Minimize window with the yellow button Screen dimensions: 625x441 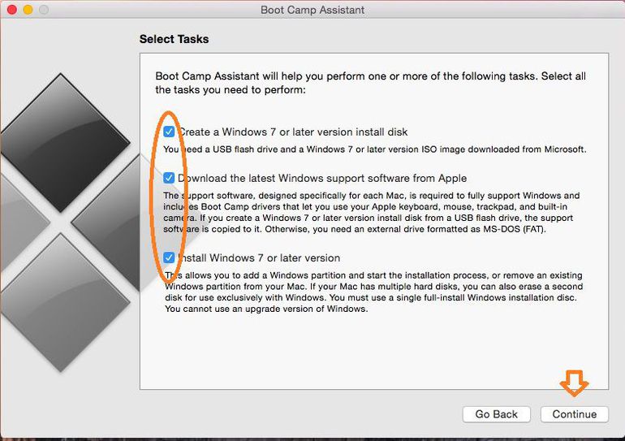pyautogui.click(x=28, y=10)
